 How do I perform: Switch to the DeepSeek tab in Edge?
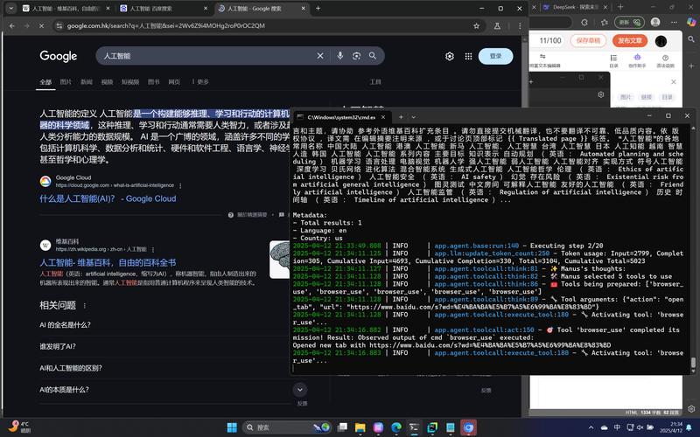point(575,7)
